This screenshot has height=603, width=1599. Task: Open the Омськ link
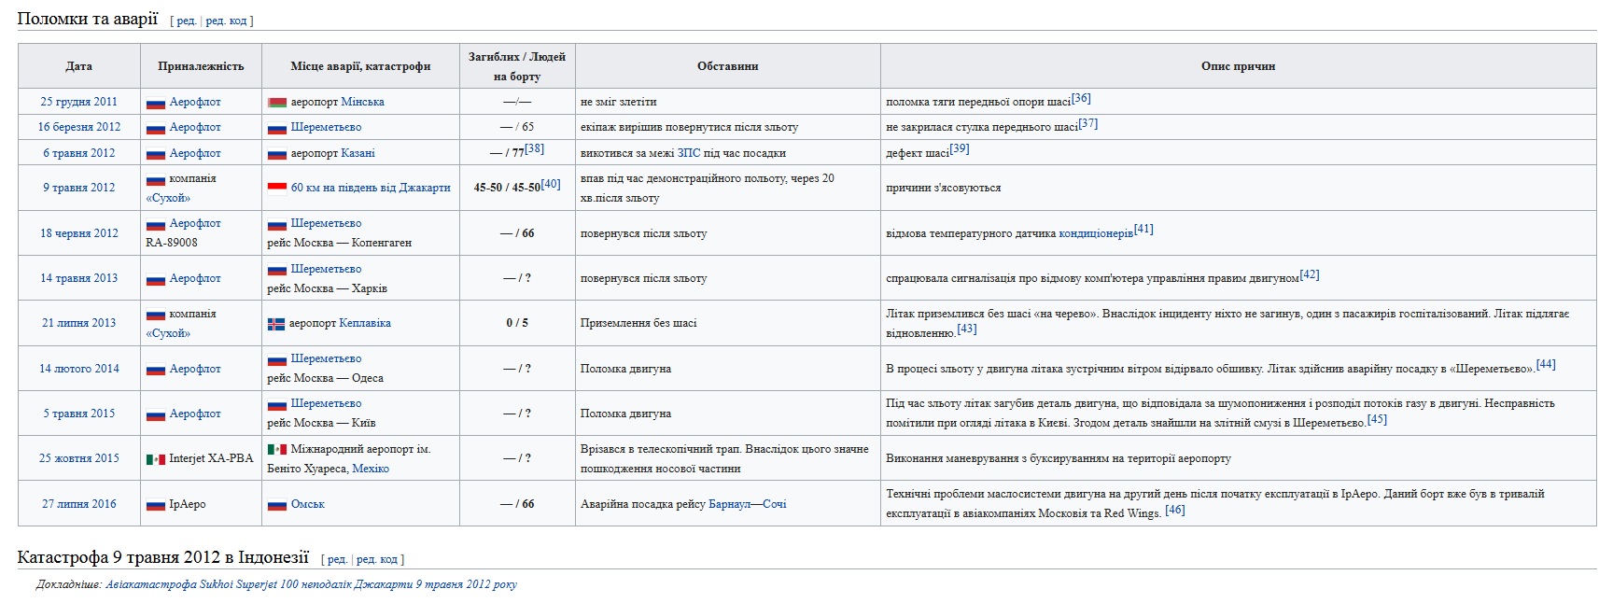coord(308,504)
